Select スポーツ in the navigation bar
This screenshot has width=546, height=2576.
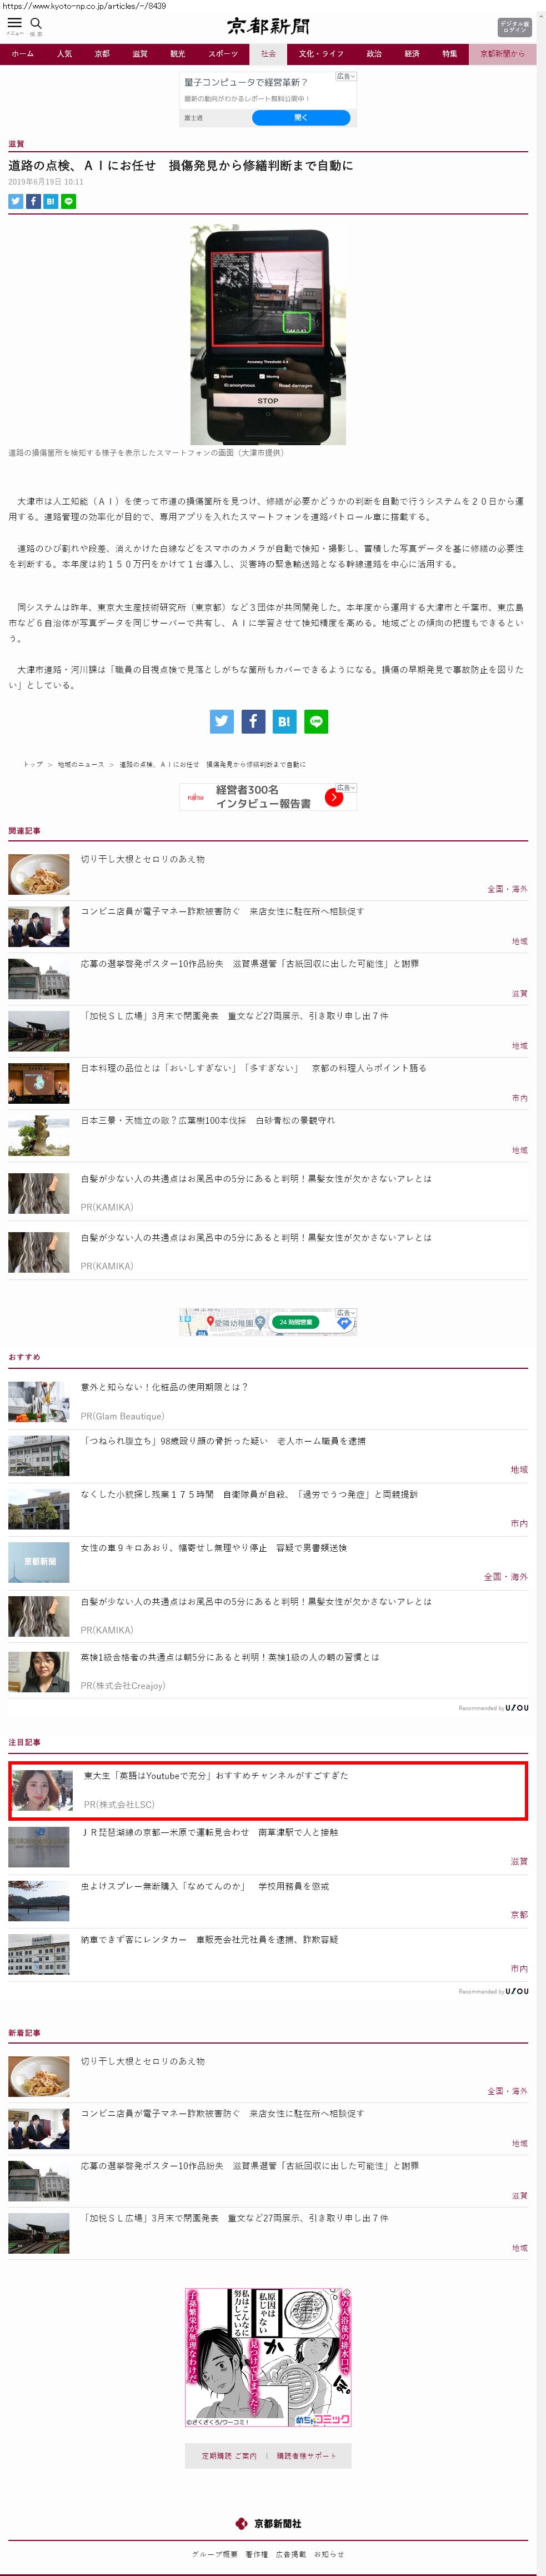point(223,54)
